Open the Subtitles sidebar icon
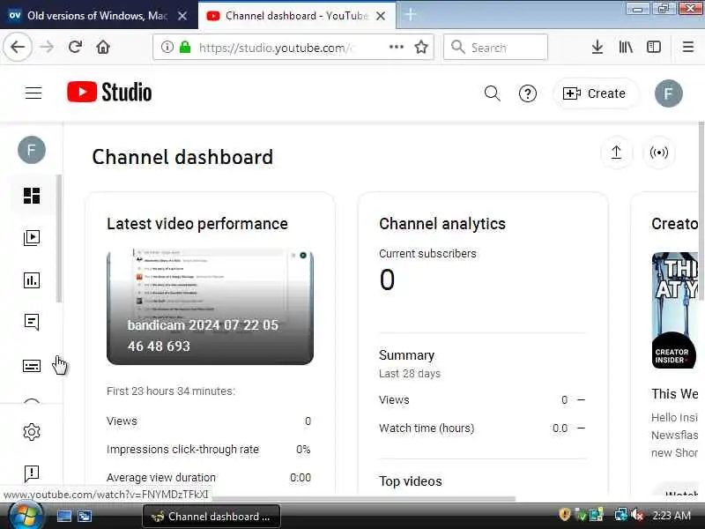 pyautogui.click(x=32, y=366)
